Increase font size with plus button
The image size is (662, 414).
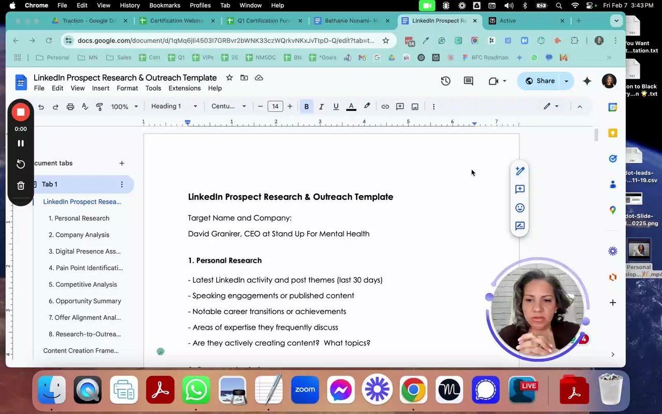click(290, 107)
